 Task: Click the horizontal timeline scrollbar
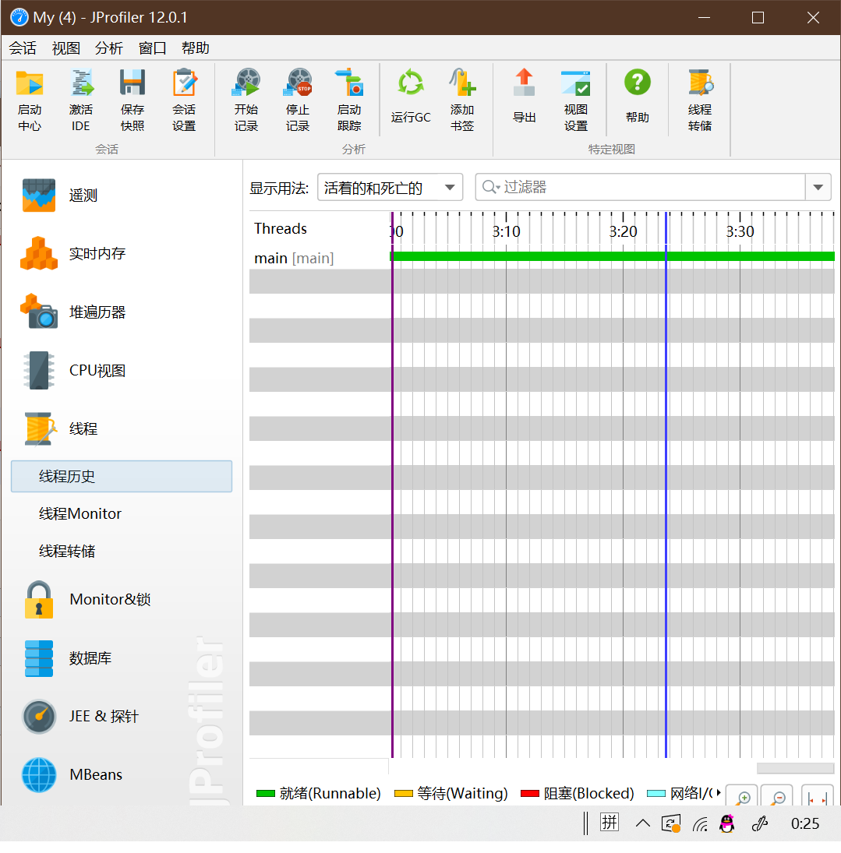[x=795, y=767]
